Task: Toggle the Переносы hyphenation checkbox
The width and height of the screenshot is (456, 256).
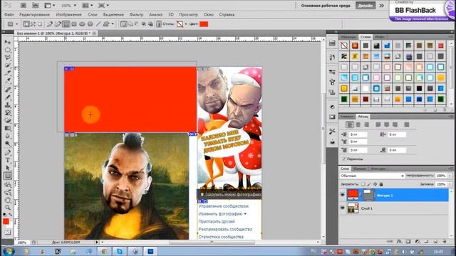Action: 344,159
